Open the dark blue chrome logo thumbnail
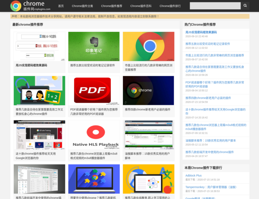The image size is (259, 199). (149, 91)
